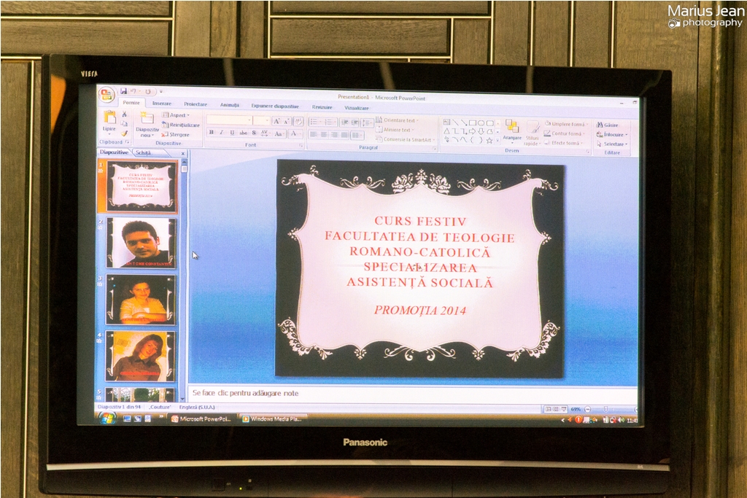Open Efecte formă shape effects
Image resolution: width=747 pixels, height=498 pixels.
pyautogui.click(x=564, y=143)
